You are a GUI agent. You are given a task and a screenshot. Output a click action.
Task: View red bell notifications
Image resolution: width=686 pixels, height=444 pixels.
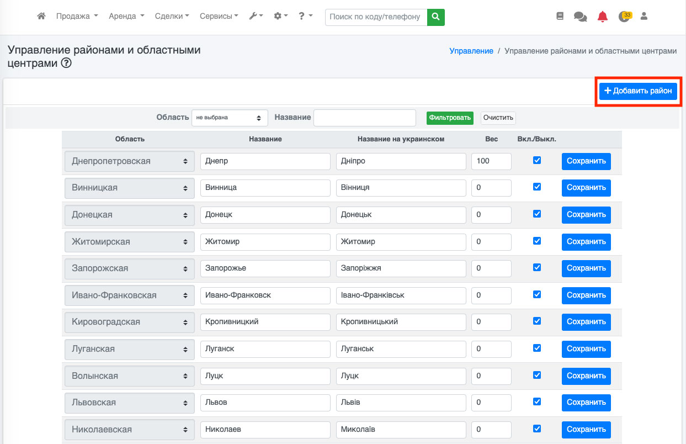[602, 17]
